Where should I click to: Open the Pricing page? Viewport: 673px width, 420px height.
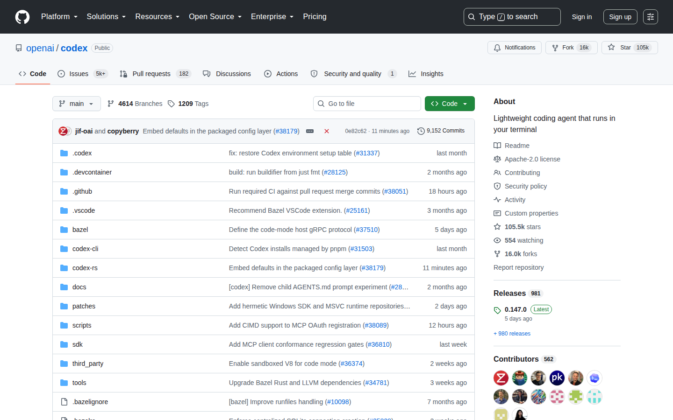tap(315, 17)
